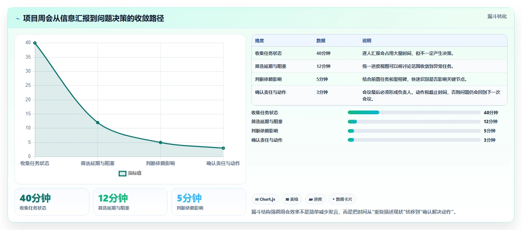Click the lightning icon beside the title

[18, 19]
